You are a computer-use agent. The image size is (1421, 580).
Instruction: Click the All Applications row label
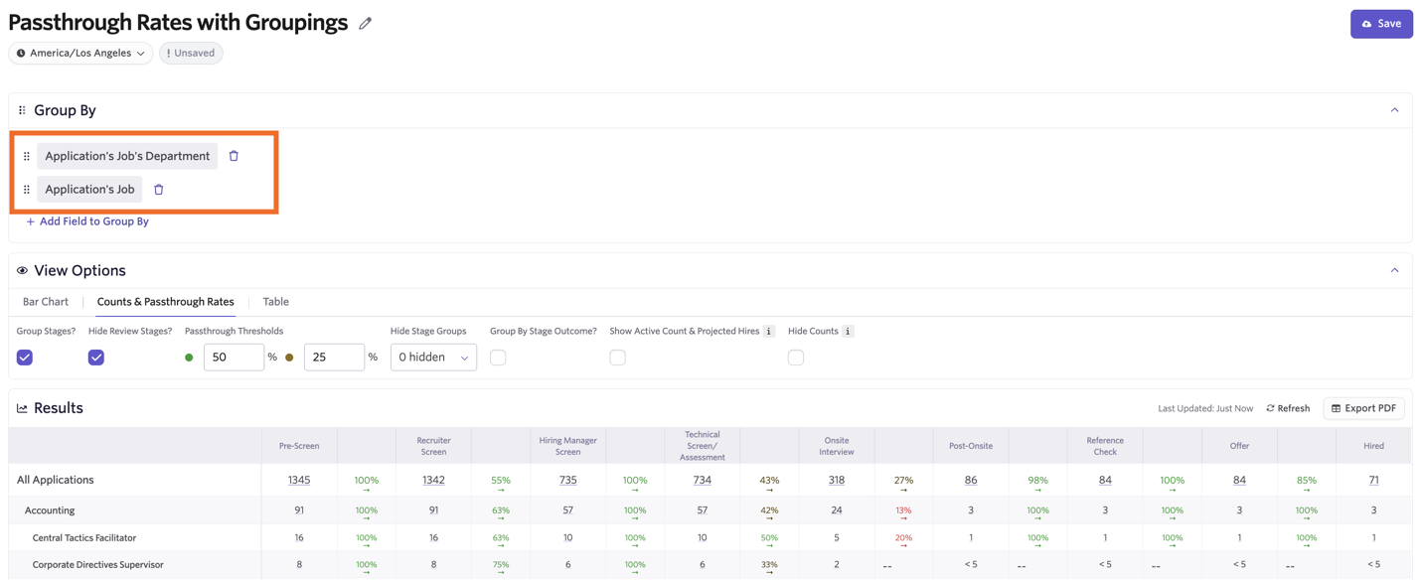(x=56, y=480)
